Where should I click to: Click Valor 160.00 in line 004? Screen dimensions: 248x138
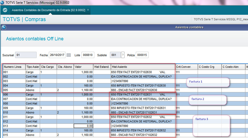(x=83, y=85)
